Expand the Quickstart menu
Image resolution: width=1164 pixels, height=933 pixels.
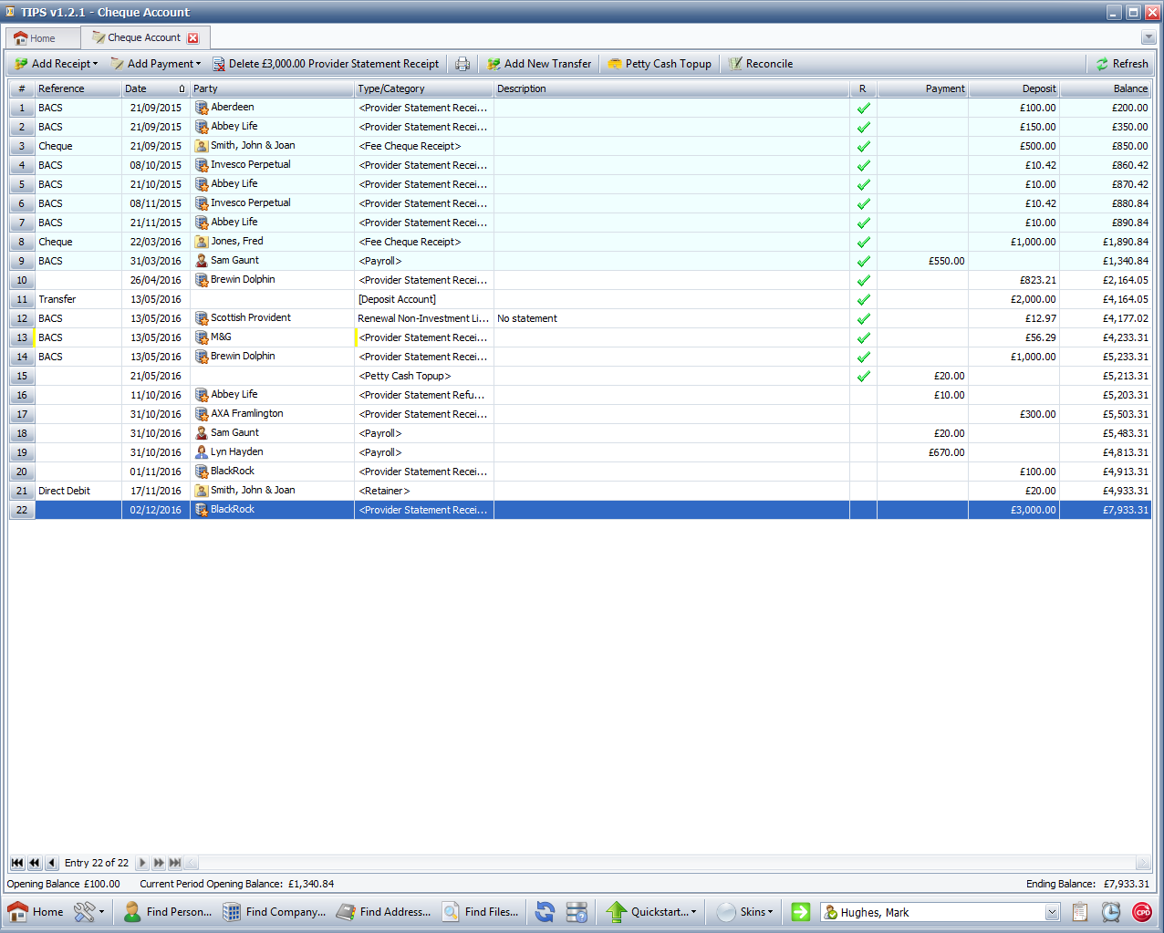click(652, 912)
